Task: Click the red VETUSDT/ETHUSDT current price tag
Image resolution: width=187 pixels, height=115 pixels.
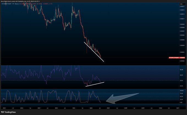Action: 177,58
